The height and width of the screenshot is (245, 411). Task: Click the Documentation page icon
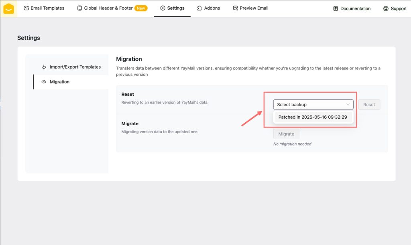[336, 9]
